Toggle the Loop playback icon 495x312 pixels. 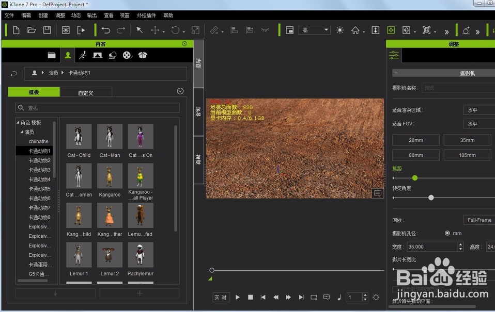click(x=314, y=297)
